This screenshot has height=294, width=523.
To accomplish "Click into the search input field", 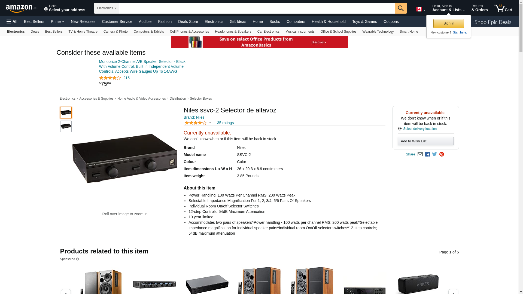I will point(257,8).
